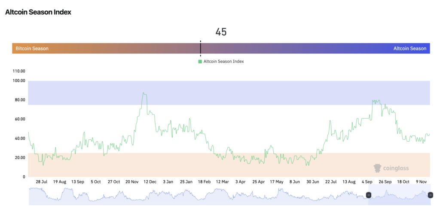Click the right range slider handle
Viewport: 440px width, 215px height.
[x=430, y=195]
